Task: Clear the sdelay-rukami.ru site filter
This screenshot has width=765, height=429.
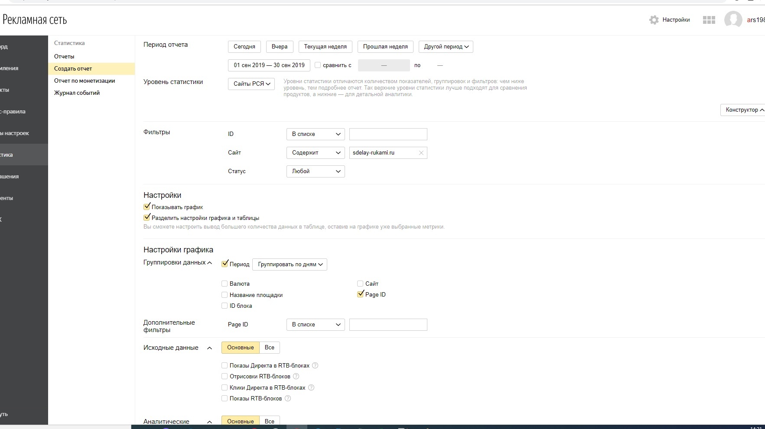Action: (421, 153)
